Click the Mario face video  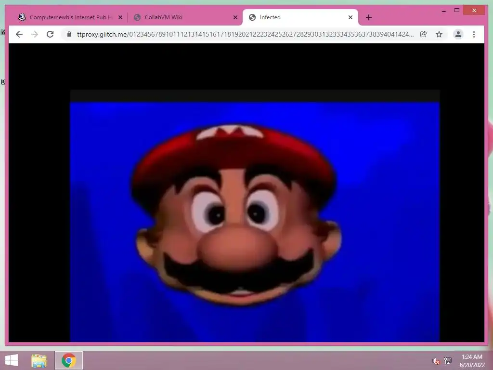click(255, 216)
